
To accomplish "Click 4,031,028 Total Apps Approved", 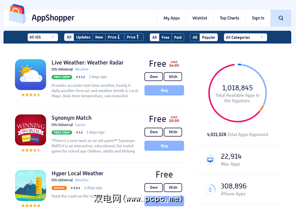I will tap(237, 134).
